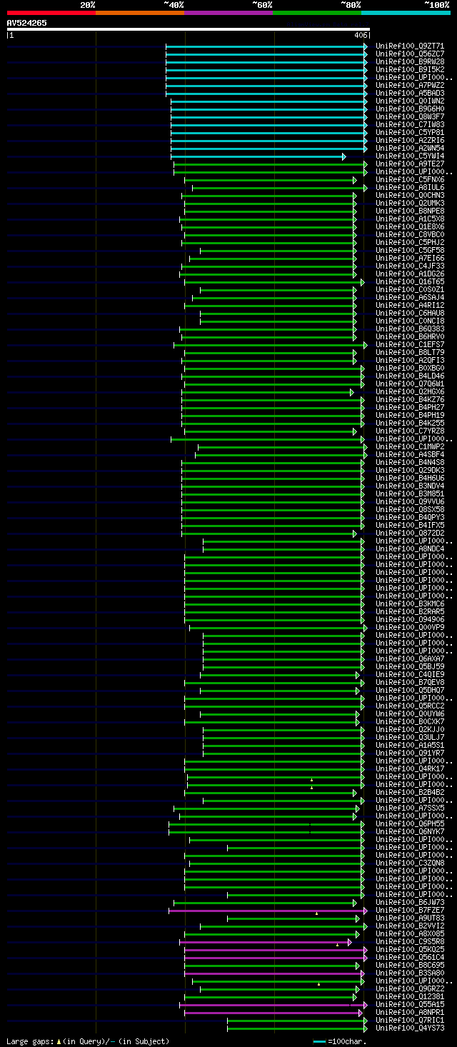Image resolution: width=457 pixels, height=1047 pixels.
Task: Select hit label UniRef100_A2WN54
Action: (x=410, y=149)
